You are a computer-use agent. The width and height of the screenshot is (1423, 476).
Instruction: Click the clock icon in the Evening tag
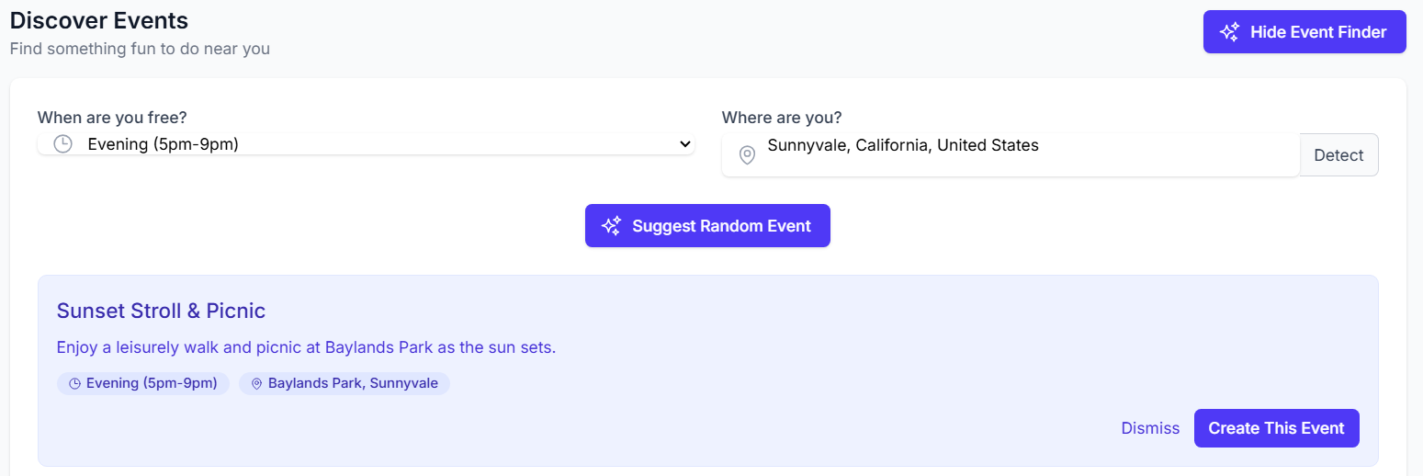[x=75, y=383]
